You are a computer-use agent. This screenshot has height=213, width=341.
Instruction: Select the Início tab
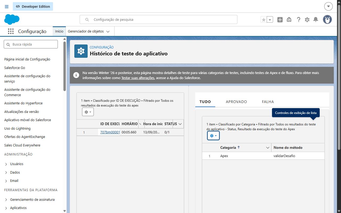[59, 31]
